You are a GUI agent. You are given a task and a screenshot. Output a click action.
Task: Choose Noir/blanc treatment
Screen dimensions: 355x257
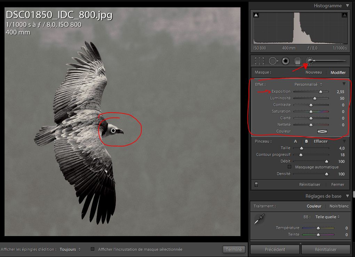click(x=339, y=206)
